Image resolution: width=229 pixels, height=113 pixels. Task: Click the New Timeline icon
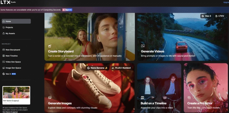4,56
